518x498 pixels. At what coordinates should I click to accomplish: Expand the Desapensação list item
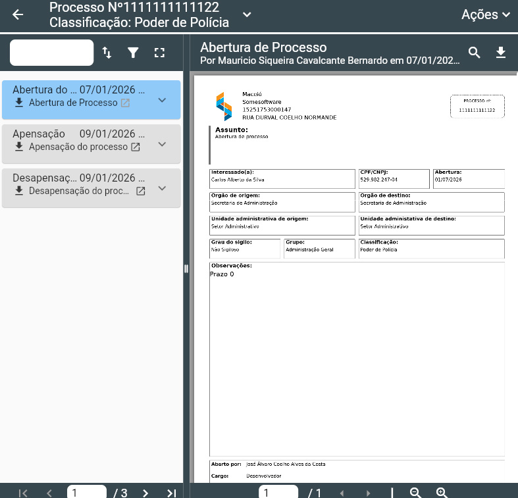point(163,188)
